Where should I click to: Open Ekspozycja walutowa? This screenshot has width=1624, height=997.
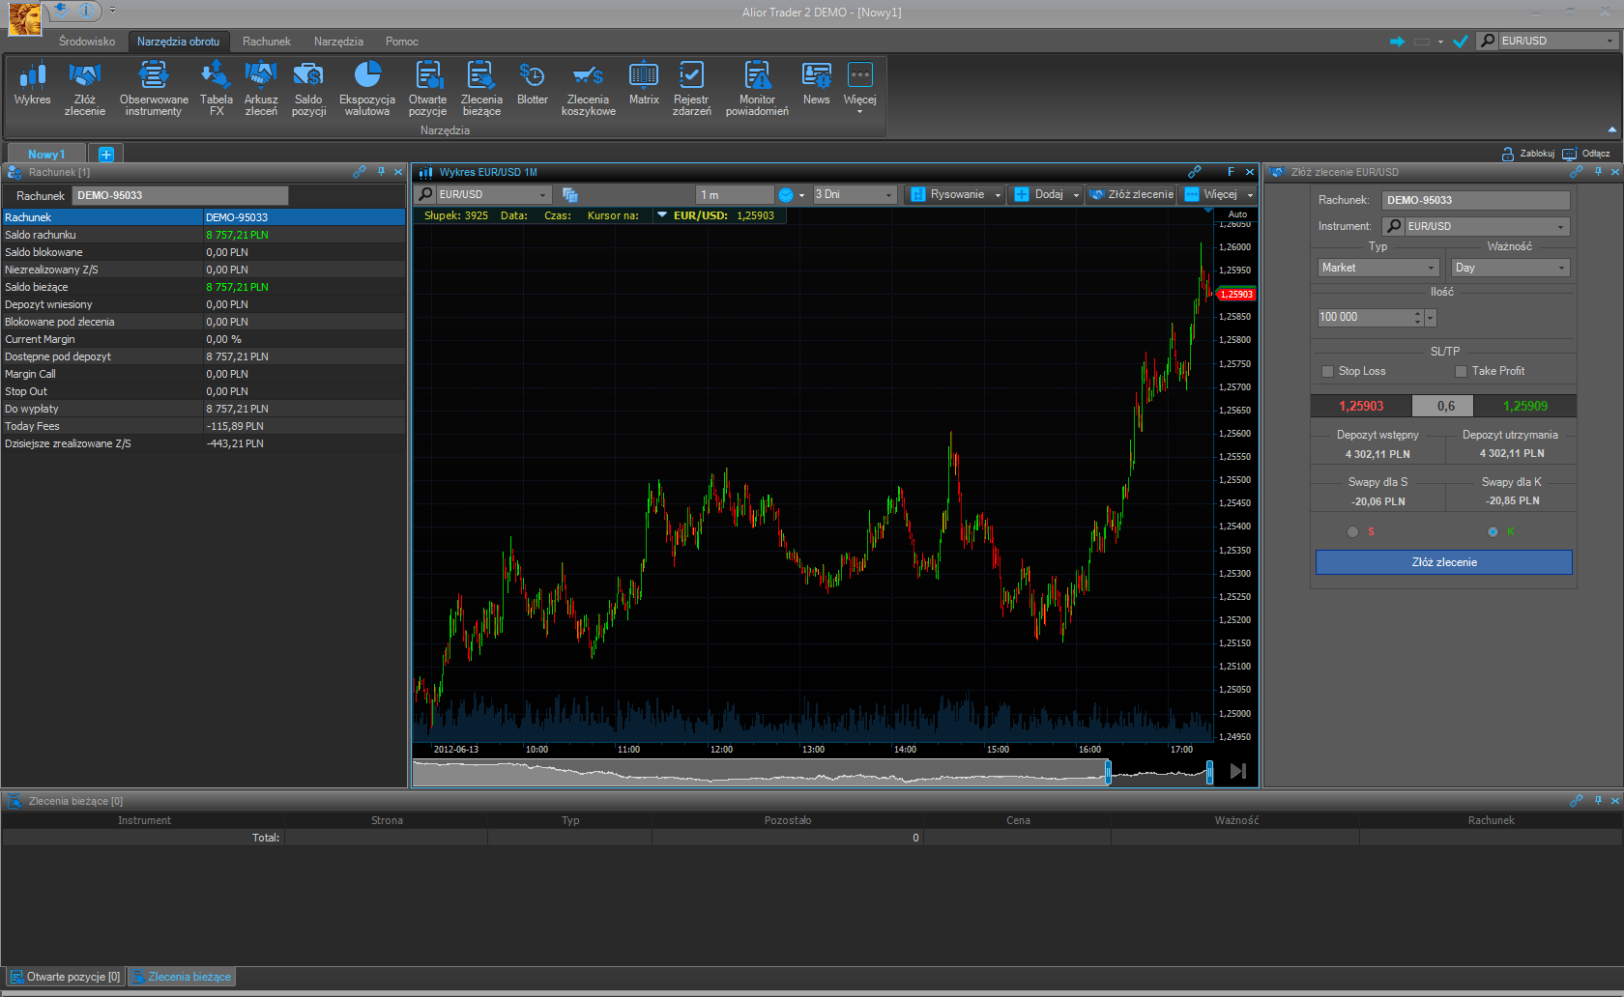tap(367, 89)
